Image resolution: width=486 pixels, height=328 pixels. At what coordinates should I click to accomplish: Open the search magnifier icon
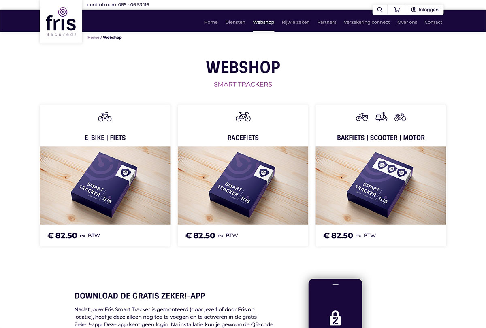click(x=379, y=10)
